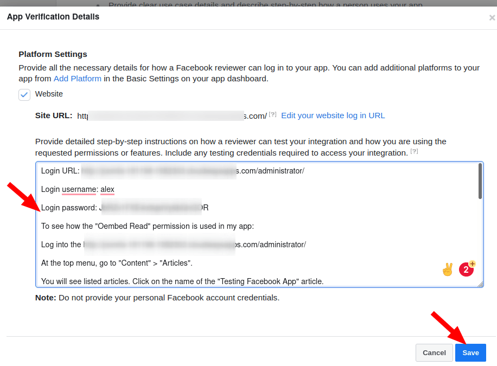Open the Add Platform link
The height and width of the screenshot is (366, 497).
(78, 78)
